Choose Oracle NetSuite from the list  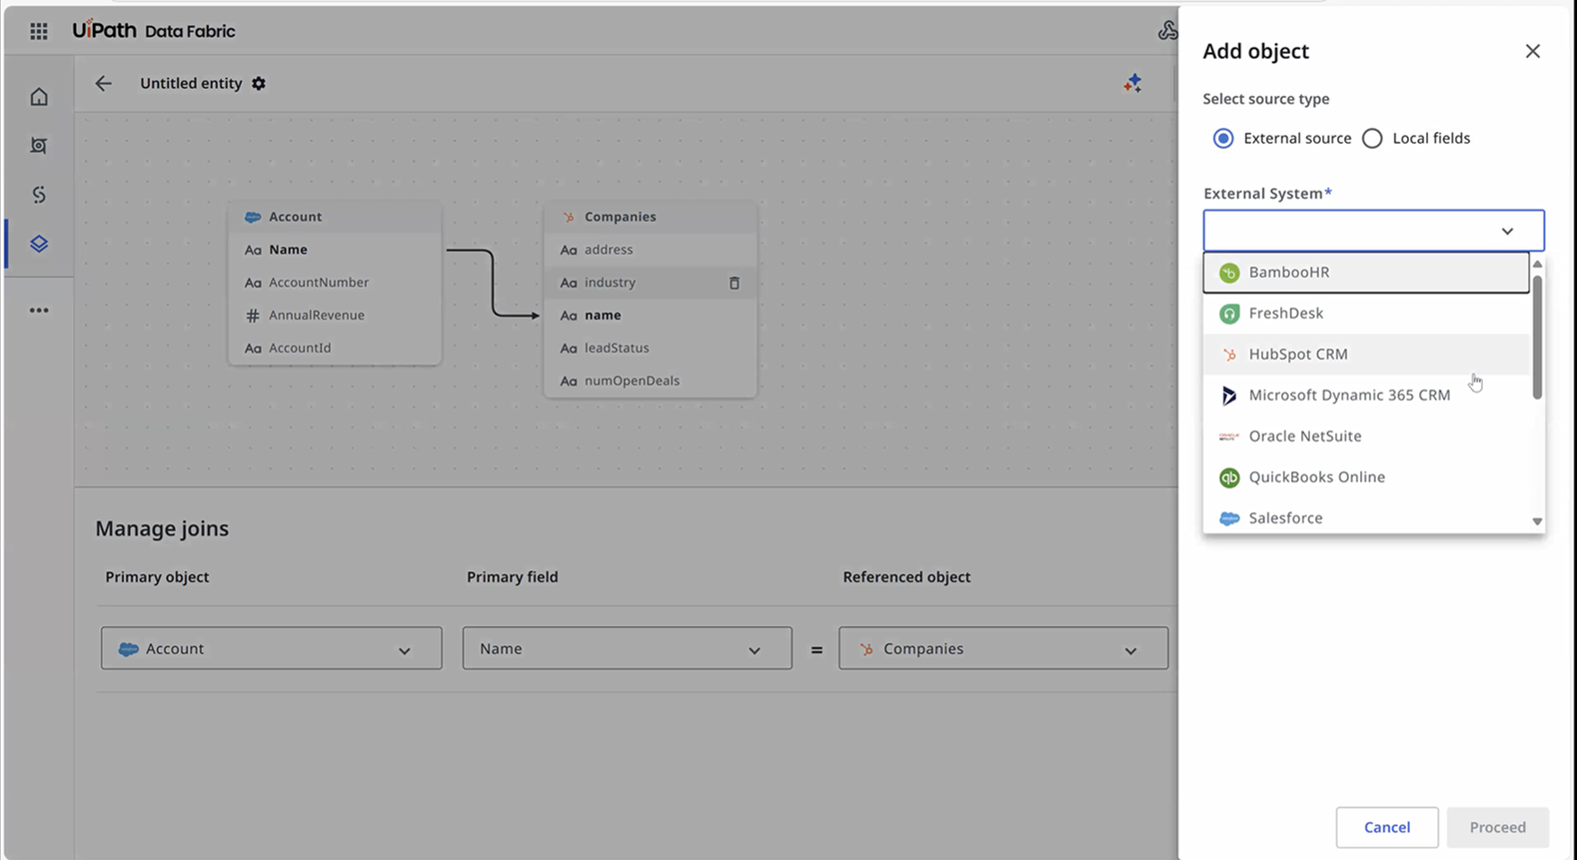1366,436
